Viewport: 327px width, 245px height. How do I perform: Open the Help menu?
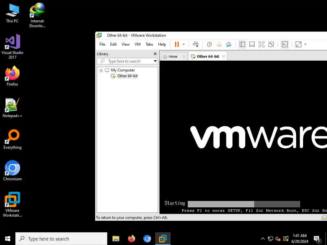pyautogui.click(x=162, y=44)
